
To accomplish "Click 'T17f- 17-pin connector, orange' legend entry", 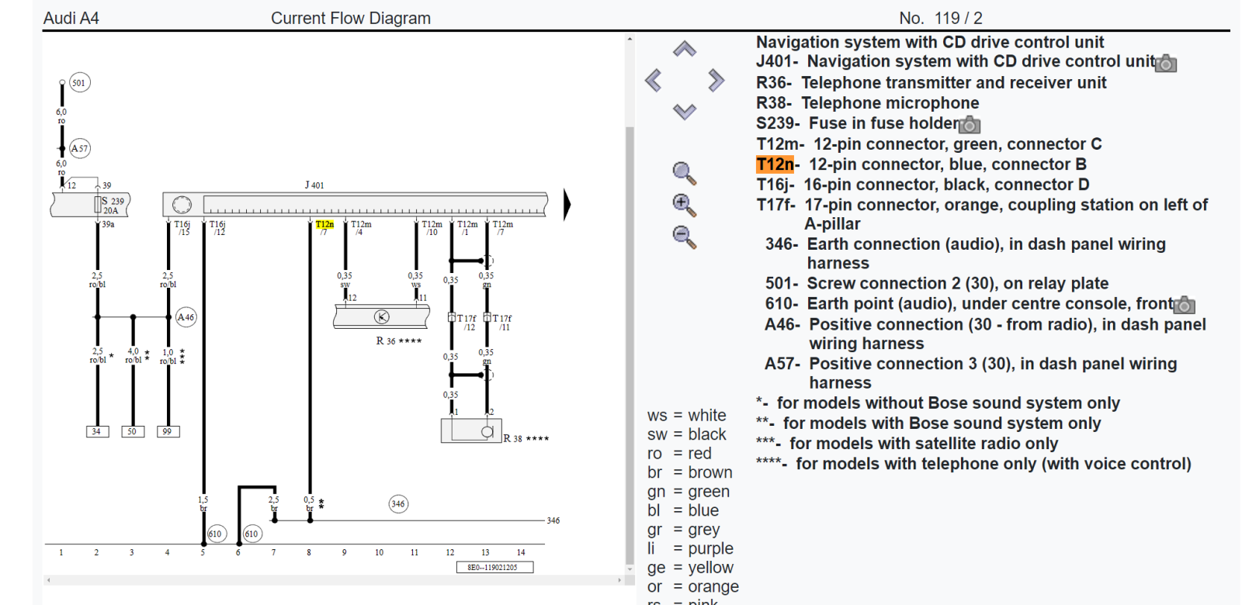I will tap(983, 214).
